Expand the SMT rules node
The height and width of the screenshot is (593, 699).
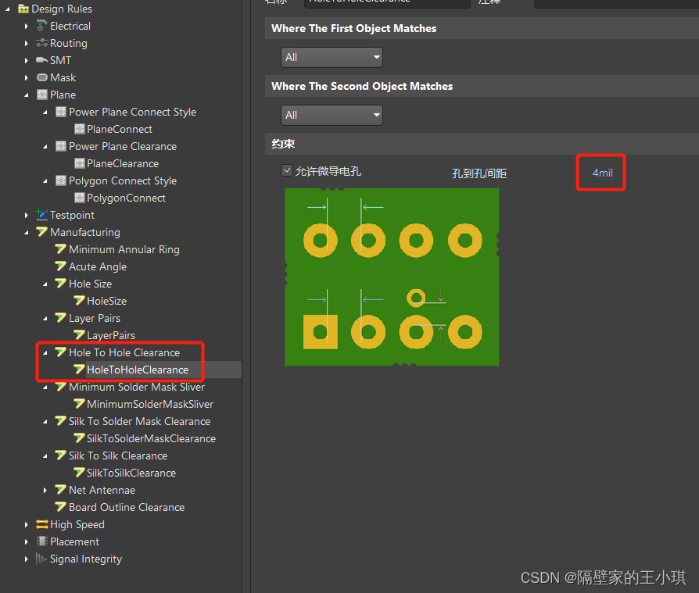[27, 61]
